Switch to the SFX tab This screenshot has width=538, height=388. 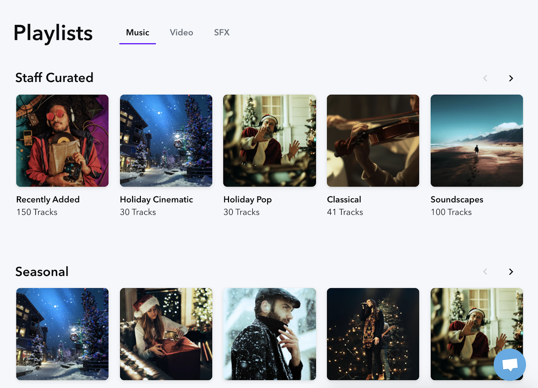222,33
